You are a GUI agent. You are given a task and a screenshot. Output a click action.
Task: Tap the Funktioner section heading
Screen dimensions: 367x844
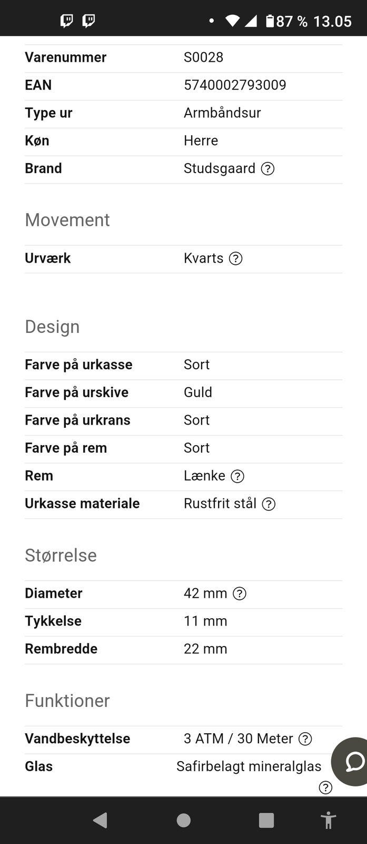[x=67, y=701]
